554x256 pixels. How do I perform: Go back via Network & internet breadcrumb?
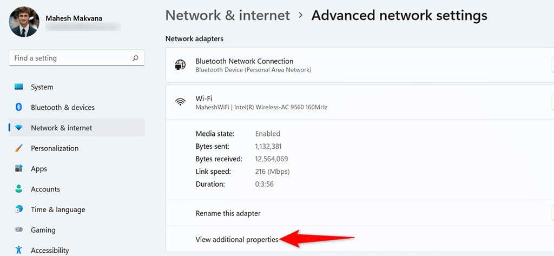[x=228, y=16]
